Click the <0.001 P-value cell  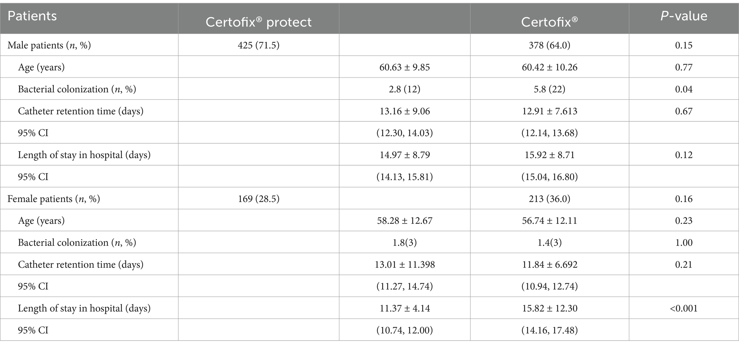coord(684,308)
